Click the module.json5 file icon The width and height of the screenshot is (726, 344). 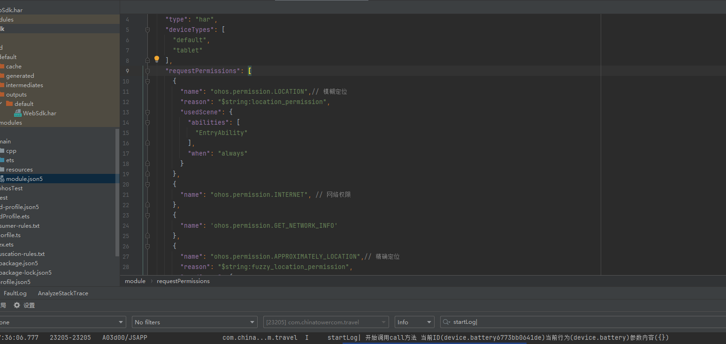[2, 179]
